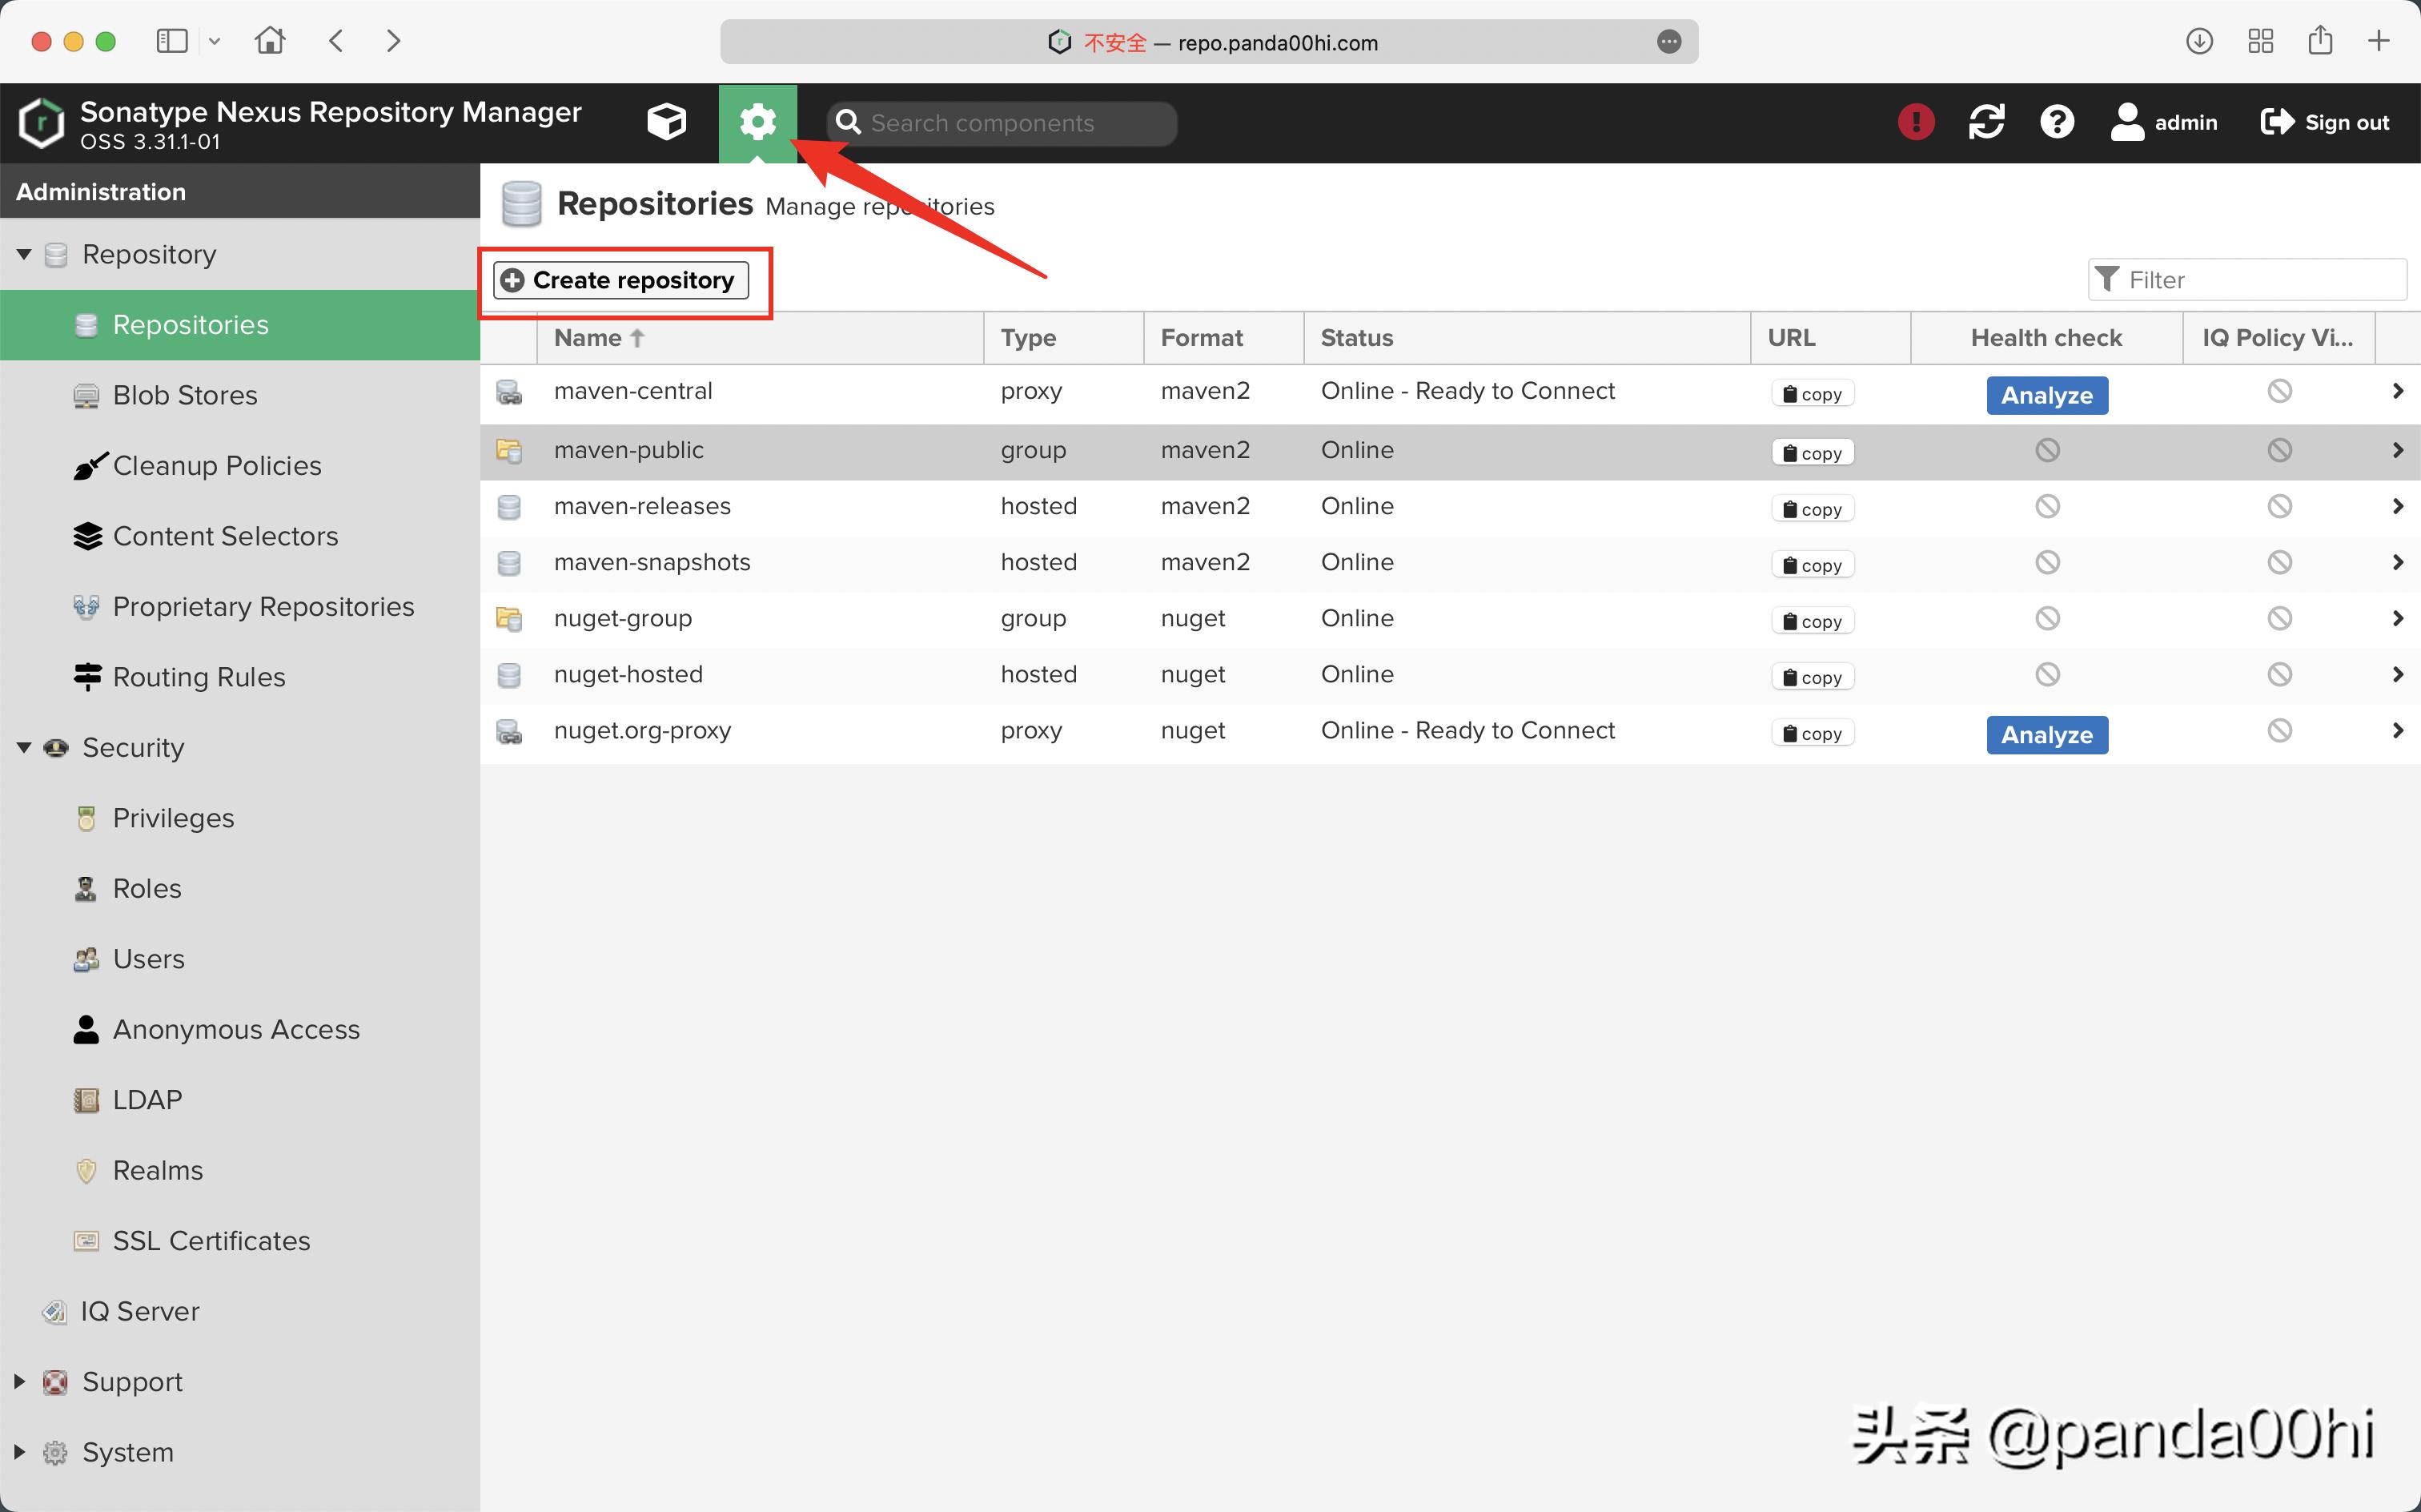Expand the System tree section
The image size is (2421, 1512).
(x=20, y=1451)
